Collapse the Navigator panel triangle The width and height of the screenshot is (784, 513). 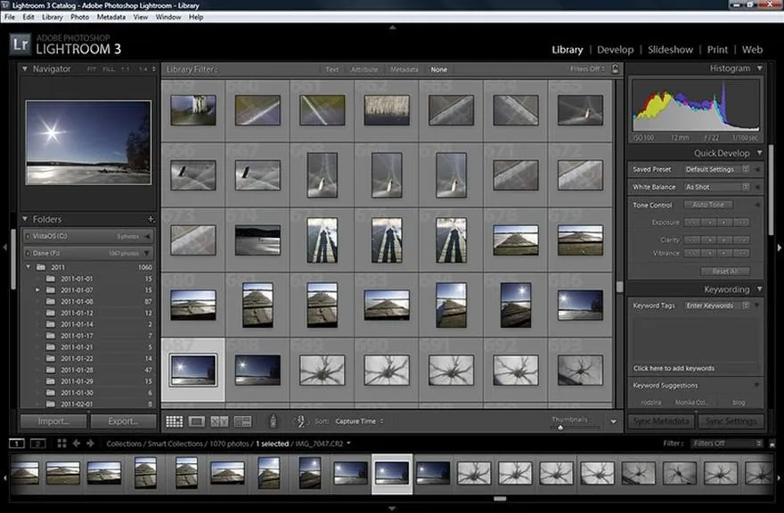[25, 69]
